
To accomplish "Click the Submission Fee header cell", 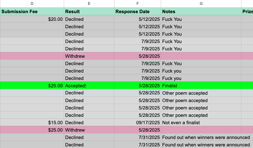I will pyautogui.click(x=32, y=12).
